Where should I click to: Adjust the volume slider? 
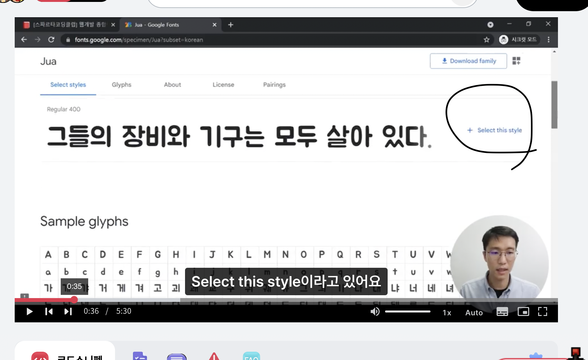pos(407,311)
